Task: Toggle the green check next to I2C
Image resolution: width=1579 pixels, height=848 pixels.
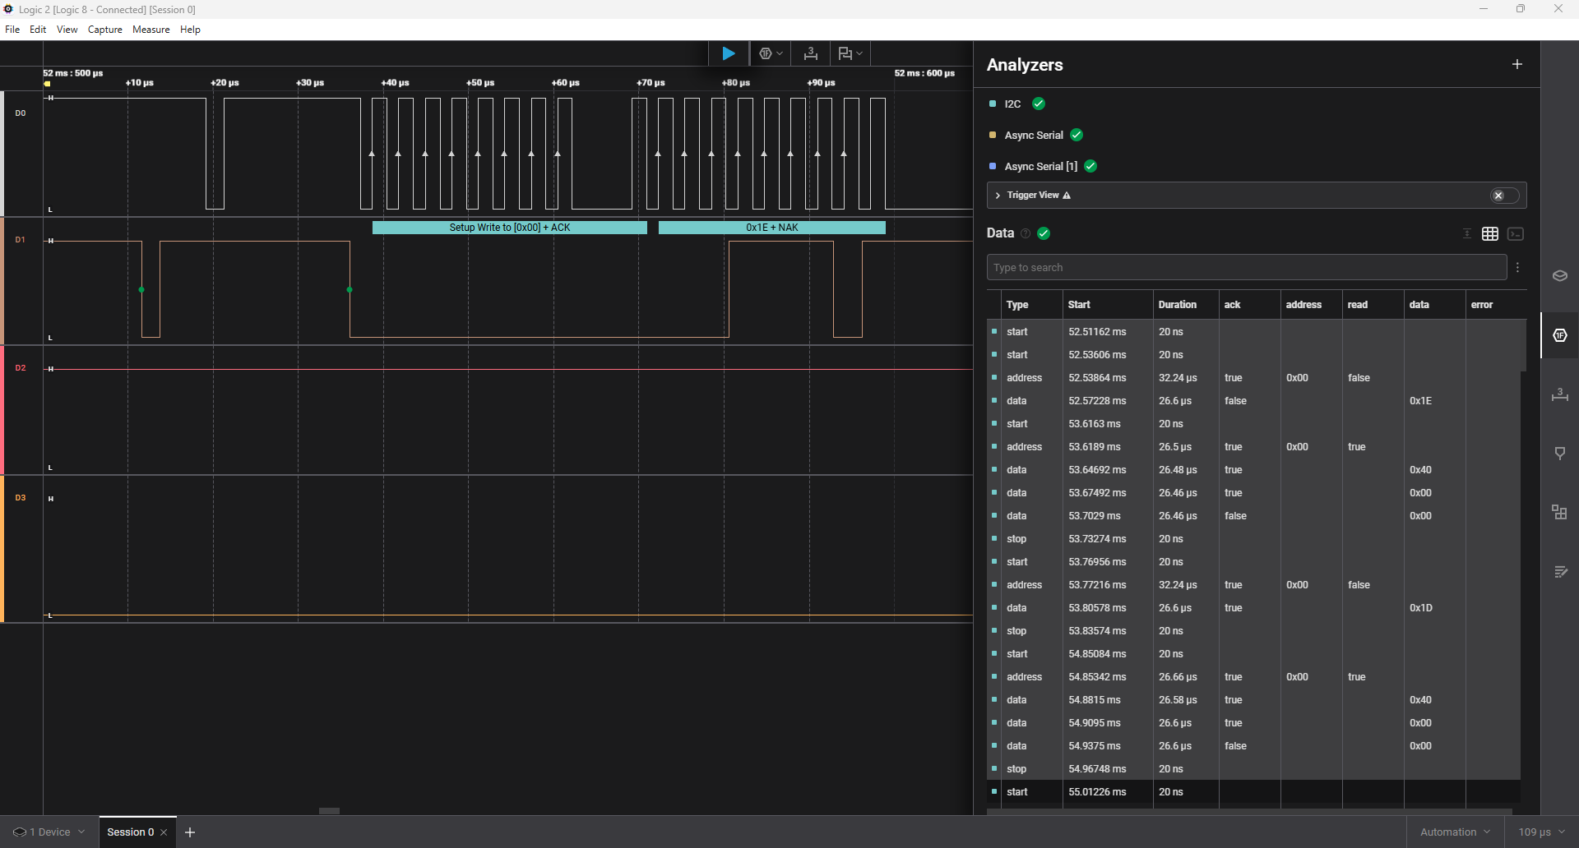Action: pyautogui.click(x=1039, y=104)
